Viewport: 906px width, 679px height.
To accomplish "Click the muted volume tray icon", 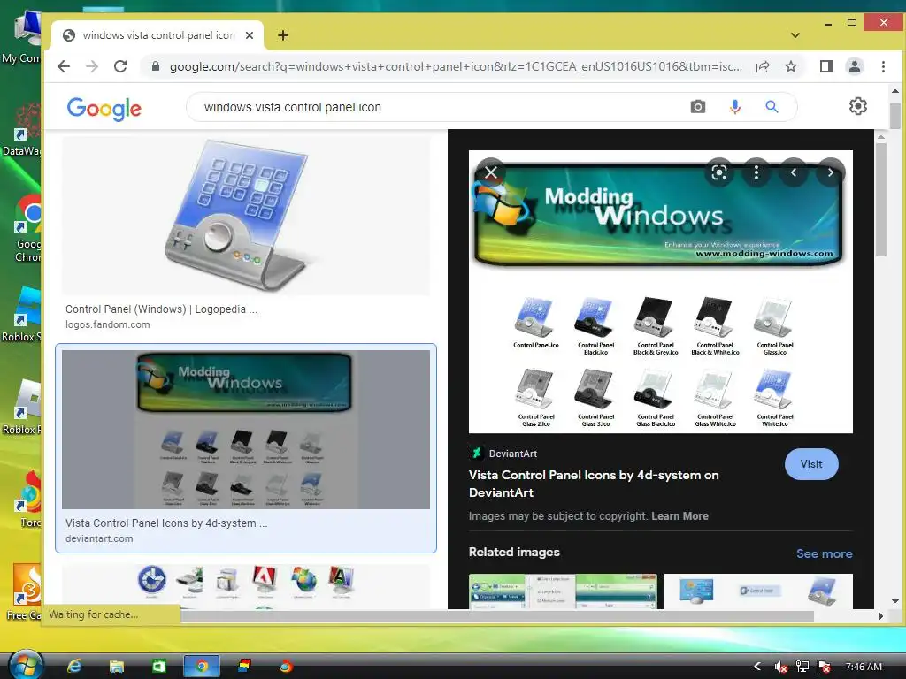I will click(780, 667).
